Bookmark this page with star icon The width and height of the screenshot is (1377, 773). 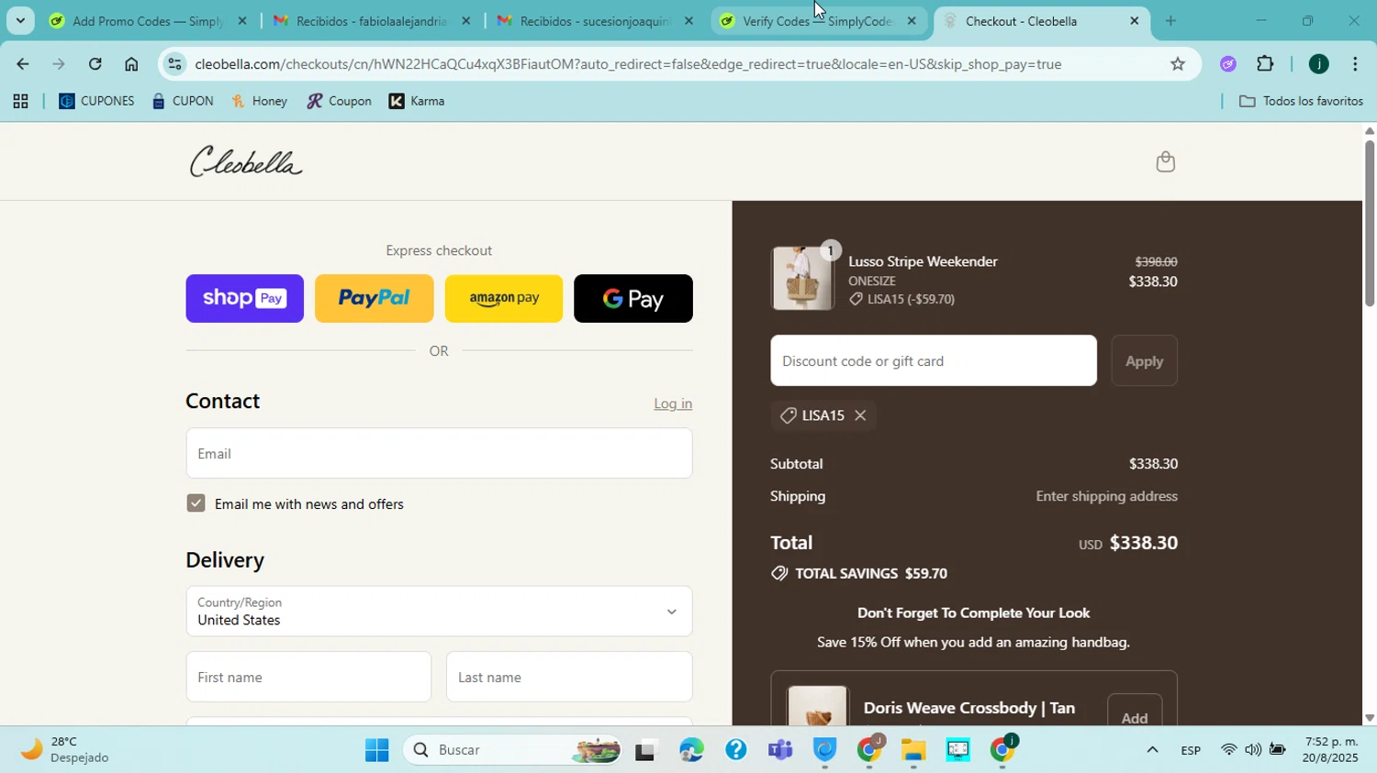(x=1178, y=64)
